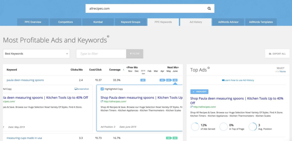Click the All select link

click(x=277, y=71)
